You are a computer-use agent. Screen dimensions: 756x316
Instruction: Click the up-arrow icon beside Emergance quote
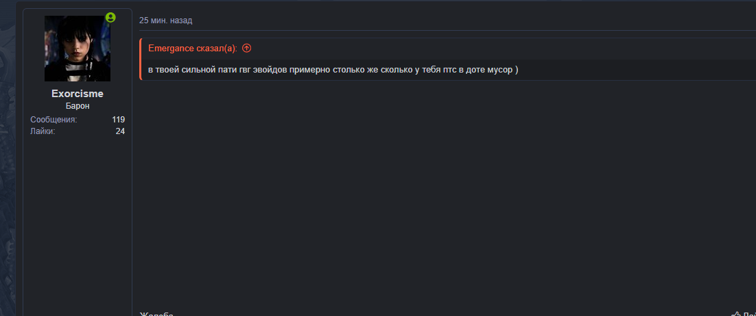(247, 48)
